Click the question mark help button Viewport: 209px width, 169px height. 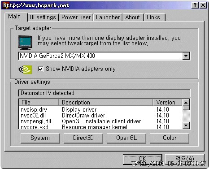tap(195, 5)
